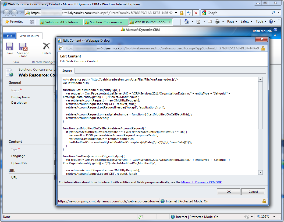
Task: Click the Read Mail toolbar icon
Action: click(210, 21)
